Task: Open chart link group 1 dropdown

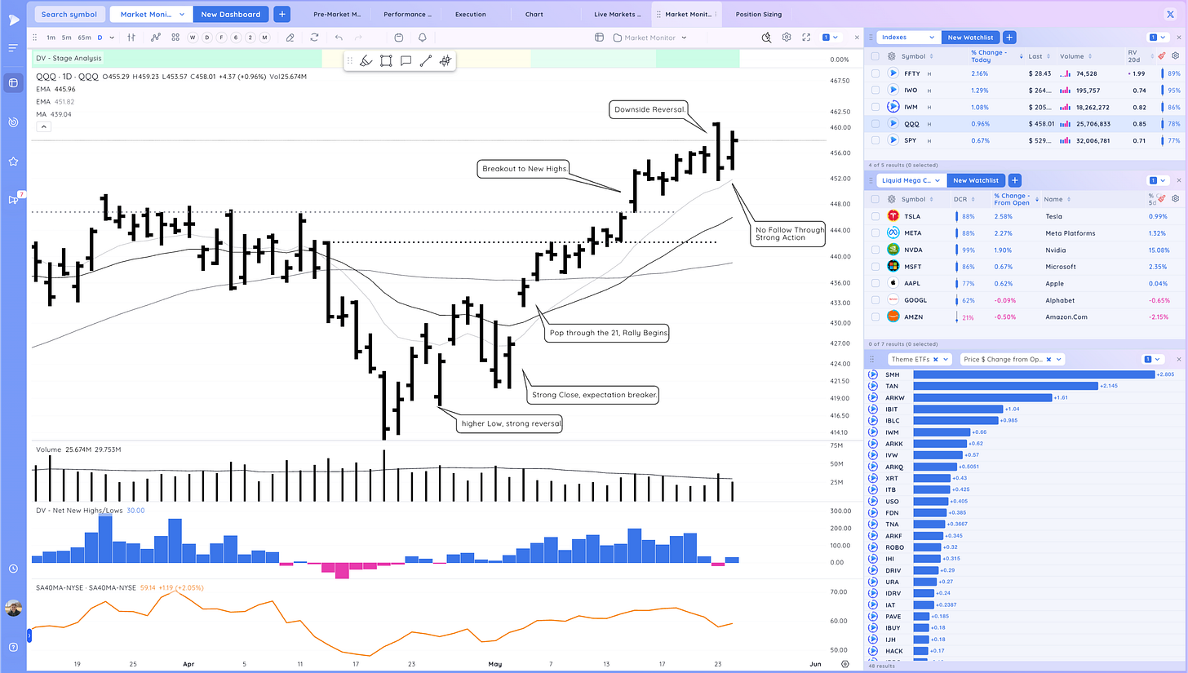Action: point(830,38)
